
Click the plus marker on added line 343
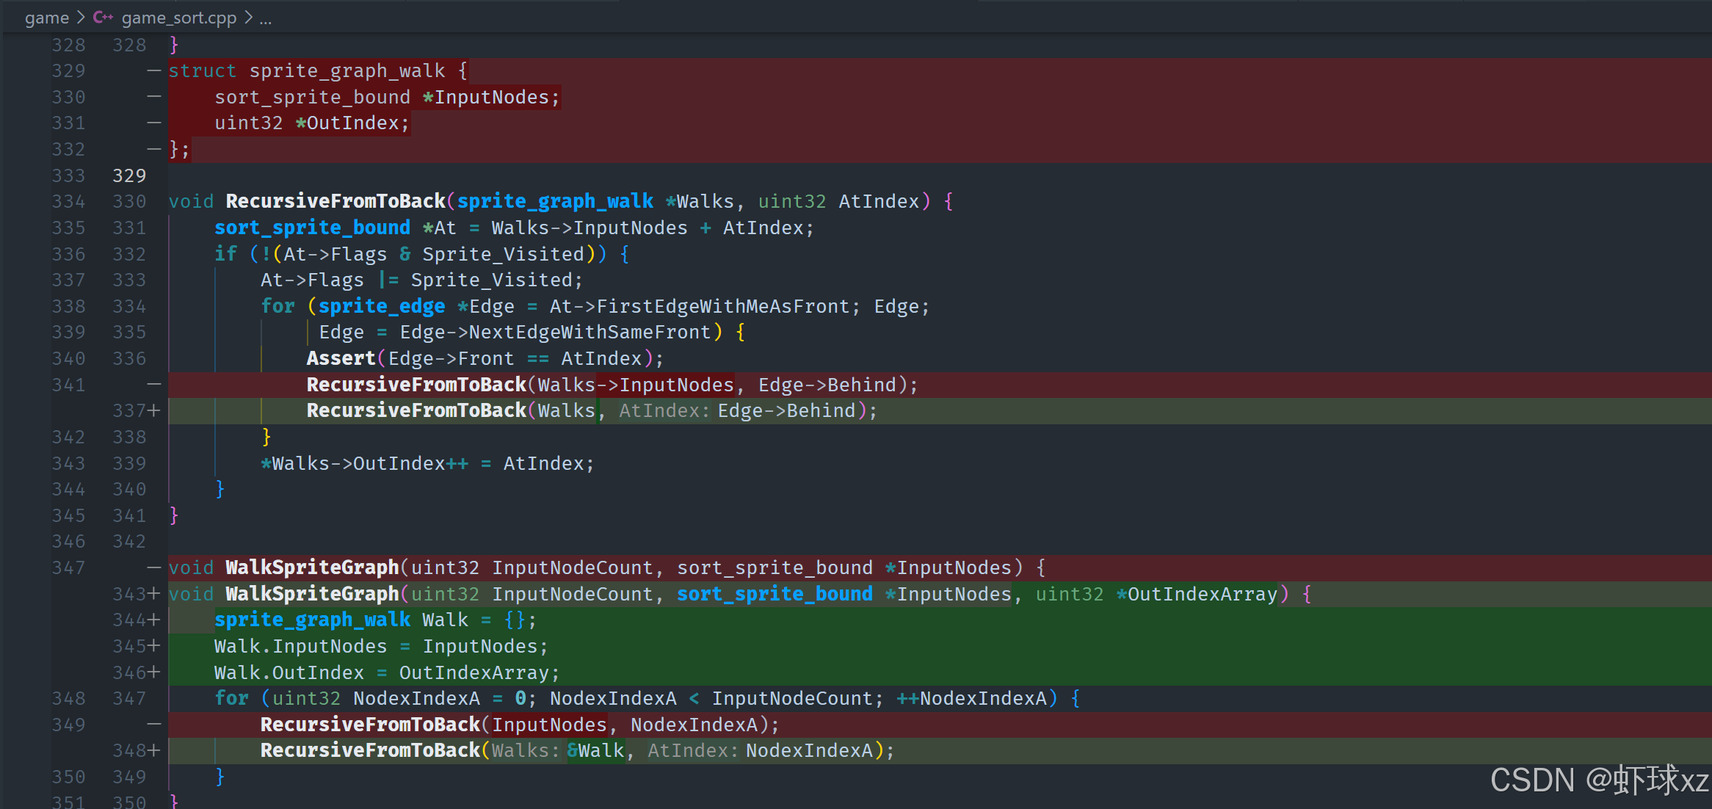tap(153, 594)
